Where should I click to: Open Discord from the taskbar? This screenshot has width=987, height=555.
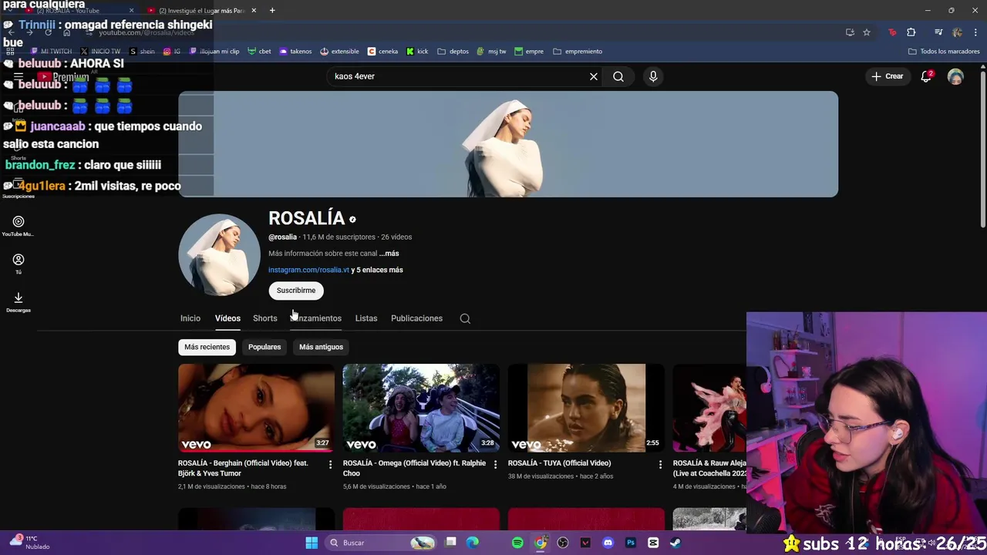[x=608, y=543]
